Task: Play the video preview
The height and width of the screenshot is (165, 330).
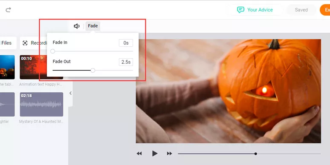Action: [x=155, y=154]
